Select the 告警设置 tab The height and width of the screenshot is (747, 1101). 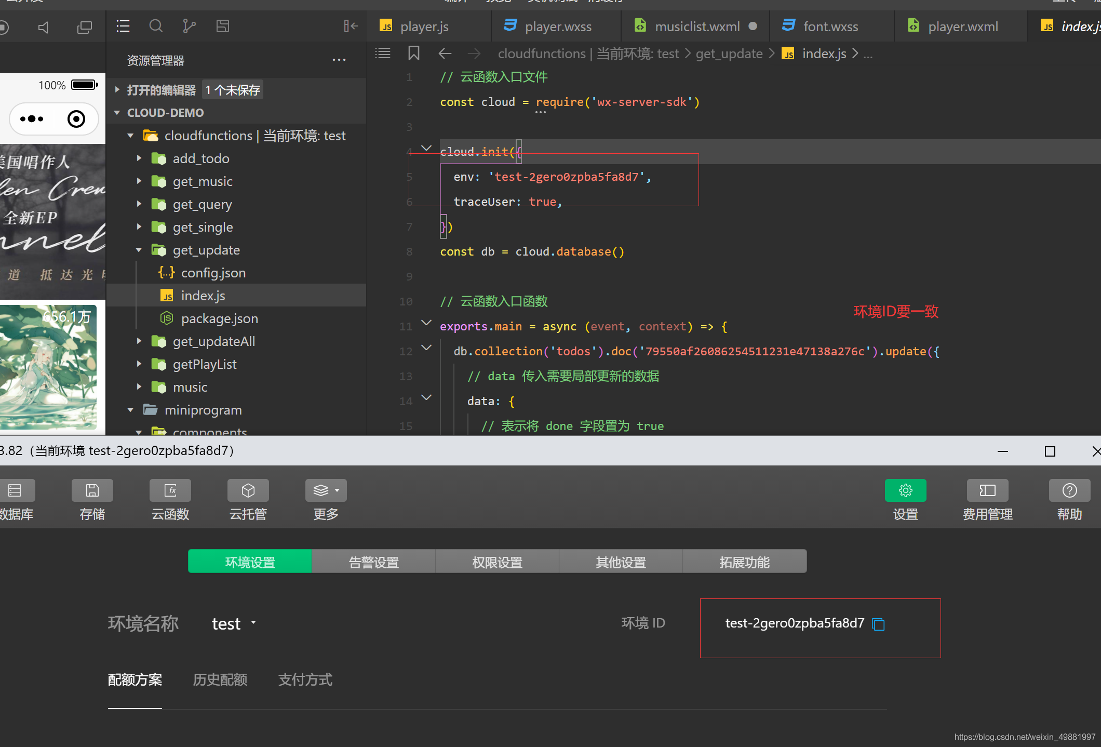click(373, 562)
